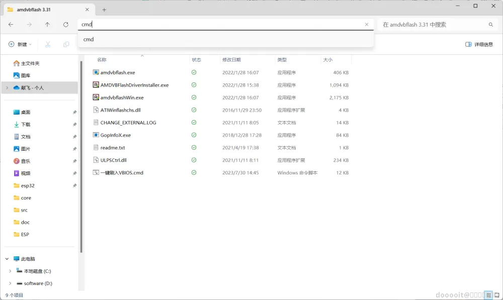
Task: Open a new tab with plus button
Action: tap(104, 10)
